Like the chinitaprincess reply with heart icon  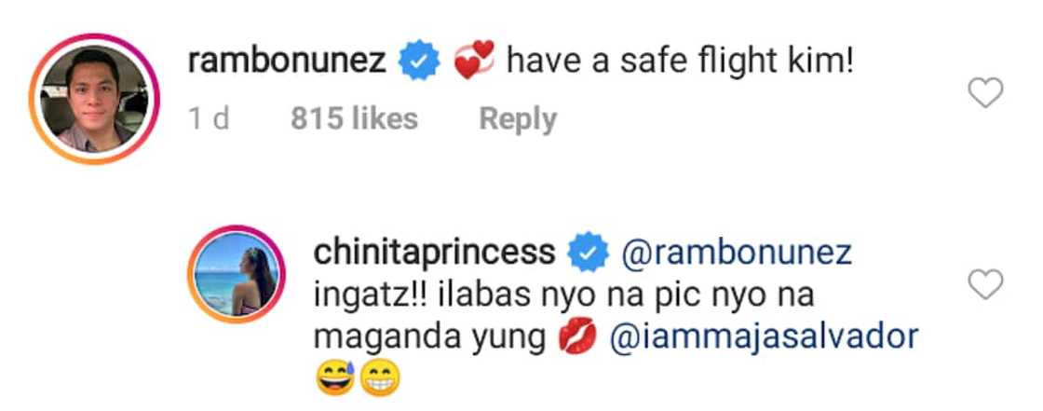[x=985, y=284]
